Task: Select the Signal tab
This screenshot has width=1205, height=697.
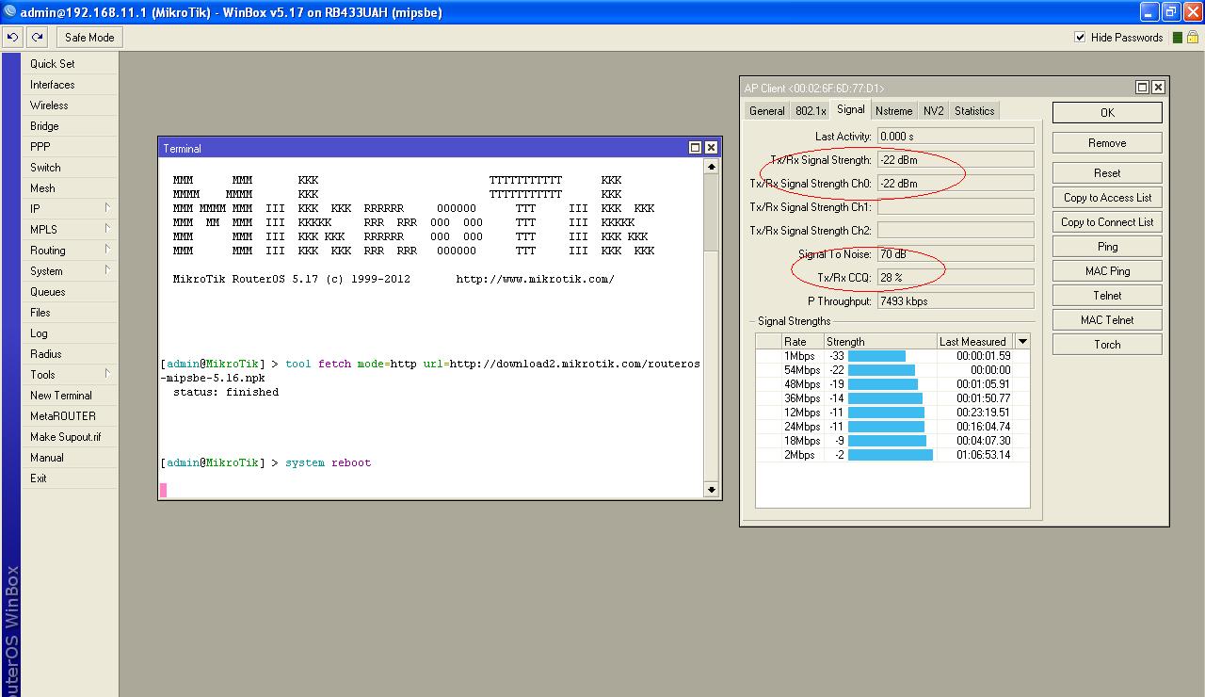Action: 851,109
